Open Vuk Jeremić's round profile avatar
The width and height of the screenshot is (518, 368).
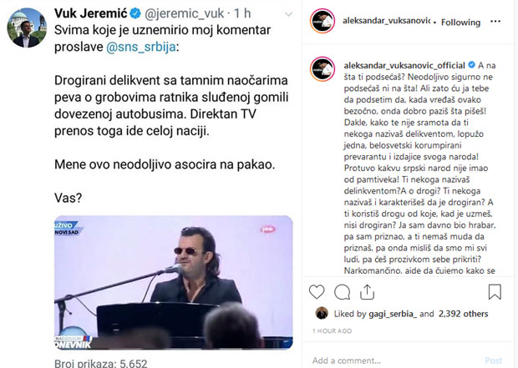[27, 28]
